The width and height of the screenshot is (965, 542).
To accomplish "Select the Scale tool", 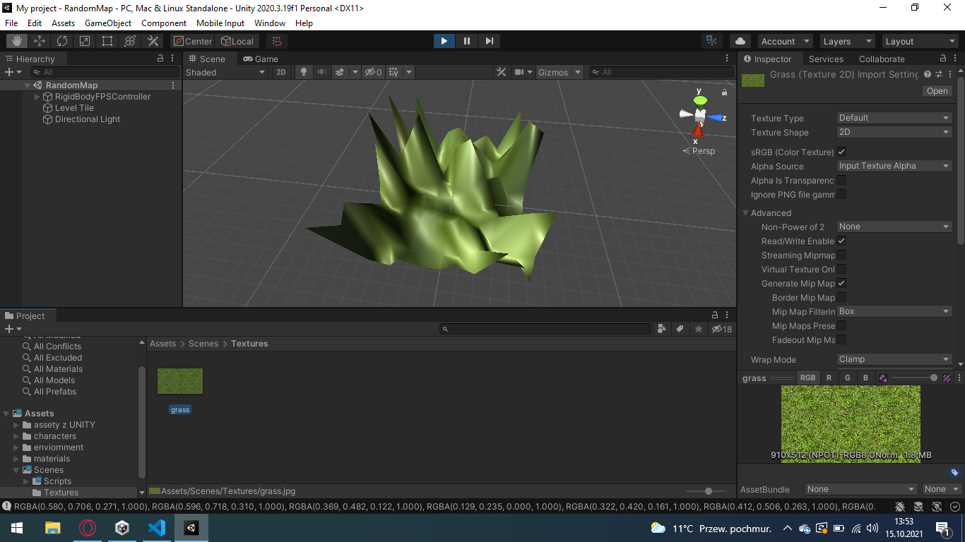I will [x=85, y=41].
